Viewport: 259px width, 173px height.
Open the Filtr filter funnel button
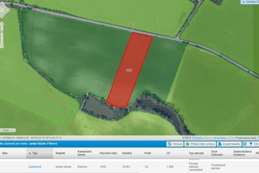pyautogui.click(x=253, y=144)
